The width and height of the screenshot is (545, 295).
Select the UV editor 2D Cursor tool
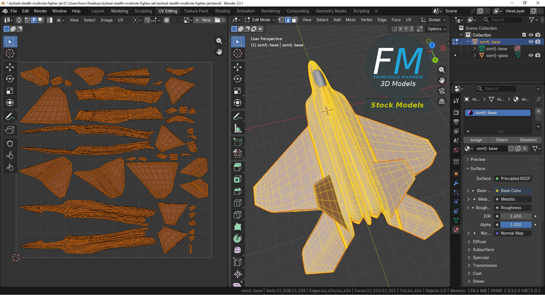(10, 54)
